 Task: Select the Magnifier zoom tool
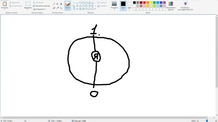pos(61,8)
